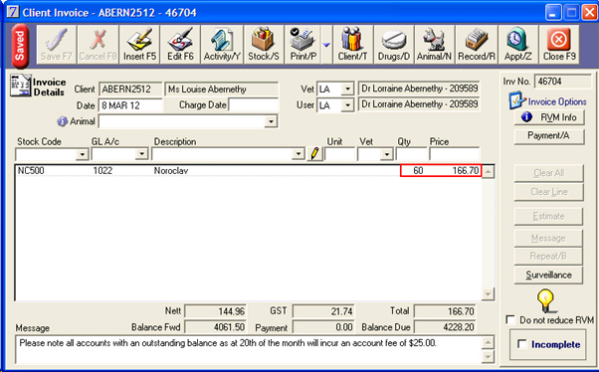Click the light bulb hint icon
This screenshot has height=372, width=599.
(x=545, y=300)
